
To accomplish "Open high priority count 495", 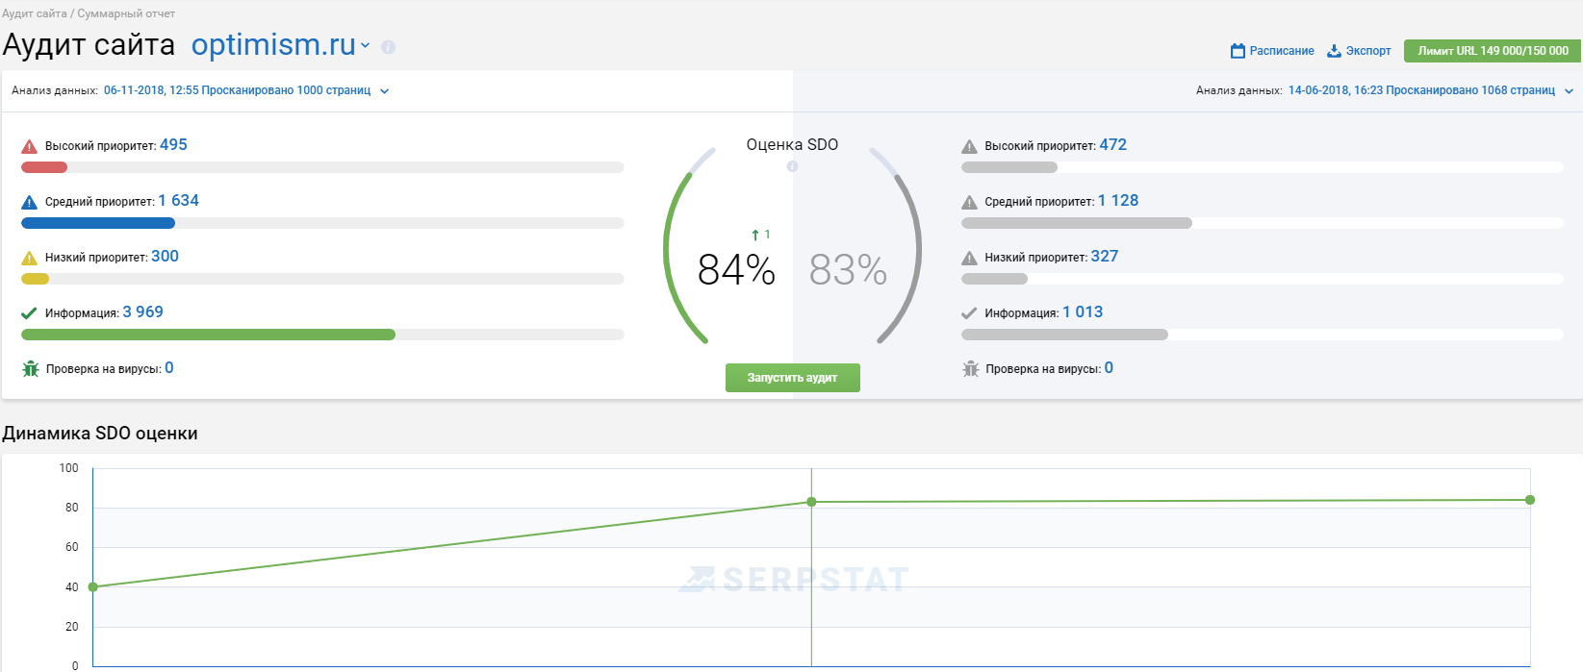I will (173, 145).
